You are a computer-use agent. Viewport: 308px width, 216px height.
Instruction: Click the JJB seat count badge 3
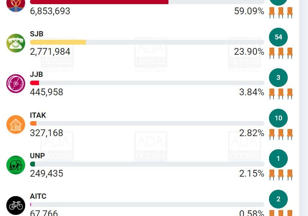(x=278, y=78)
